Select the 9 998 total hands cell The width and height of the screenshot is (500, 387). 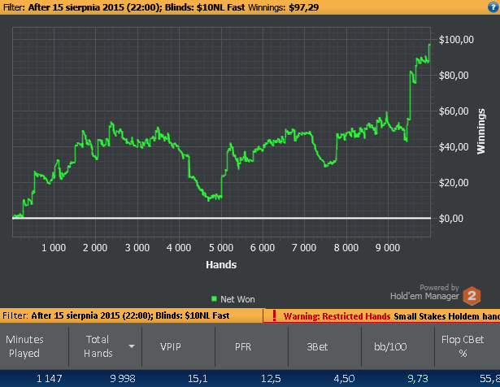pyautogui.click(x=123, y=378)
